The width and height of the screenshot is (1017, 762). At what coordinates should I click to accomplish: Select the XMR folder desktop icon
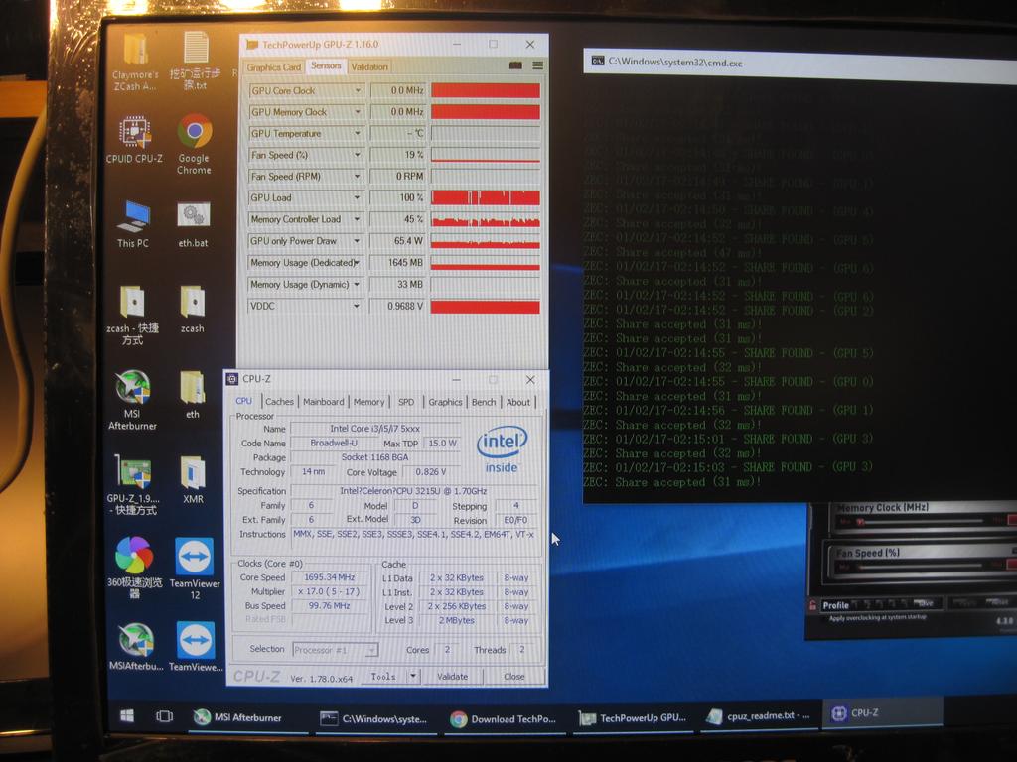point(193,479)
